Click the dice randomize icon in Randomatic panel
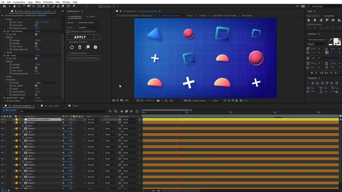The image size is (342, 192). tap(95, 47)
